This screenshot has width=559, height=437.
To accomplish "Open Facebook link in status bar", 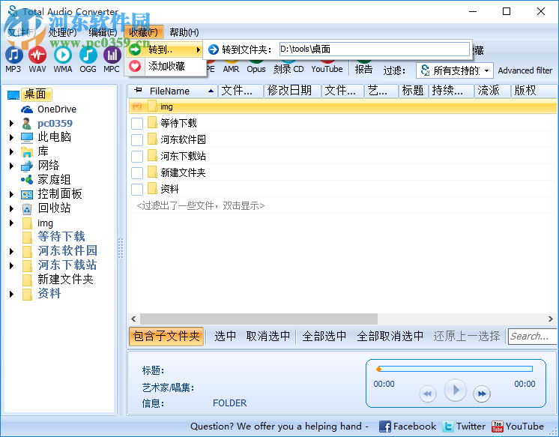I will click(407, 427).
